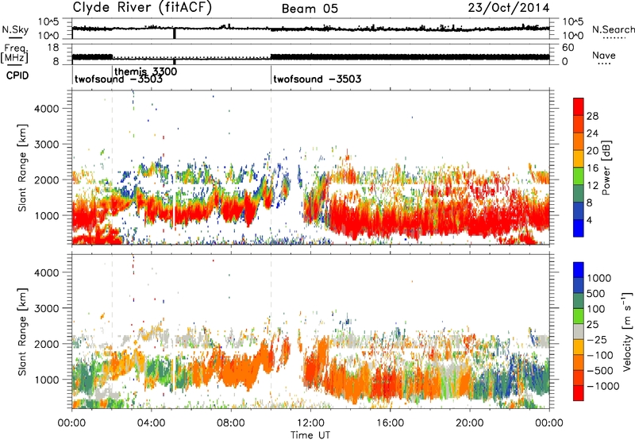
Task: Click the "Velocity [m s⁻¹]" color bar title
Action: pos(627,332)
